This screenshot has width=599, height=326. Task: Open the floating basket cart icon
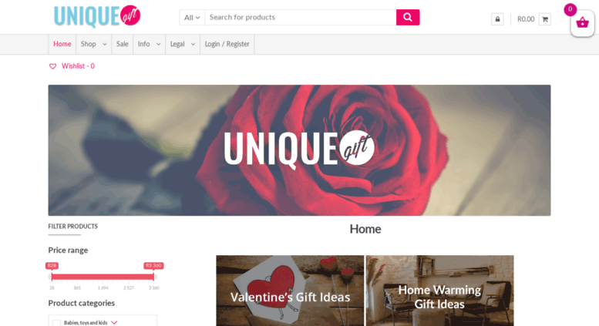pos(582,23)
